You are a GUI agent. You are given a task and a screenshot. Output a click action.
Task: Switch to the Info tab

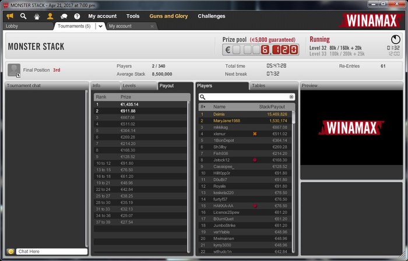click(x=105, y=86)
